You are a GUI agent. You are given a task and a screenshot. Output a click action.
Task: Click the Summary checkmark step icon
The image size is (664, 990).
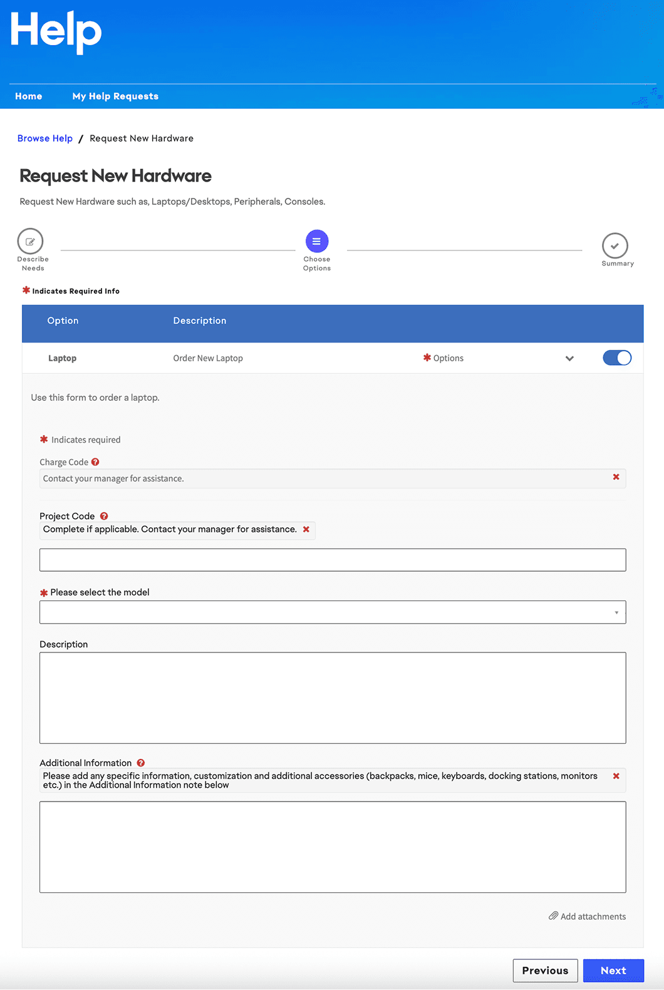(x=615, y=245)
